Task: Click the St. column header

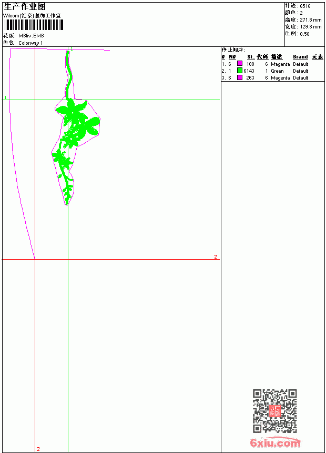Action: coord(250,57)
